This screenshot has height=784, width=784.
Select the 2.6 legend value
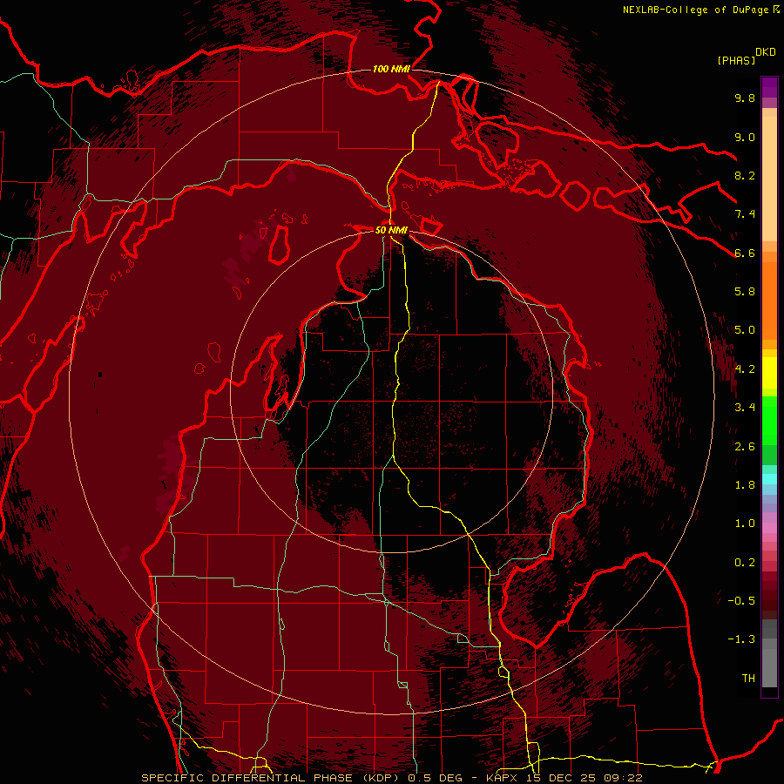tap(745, 447)
